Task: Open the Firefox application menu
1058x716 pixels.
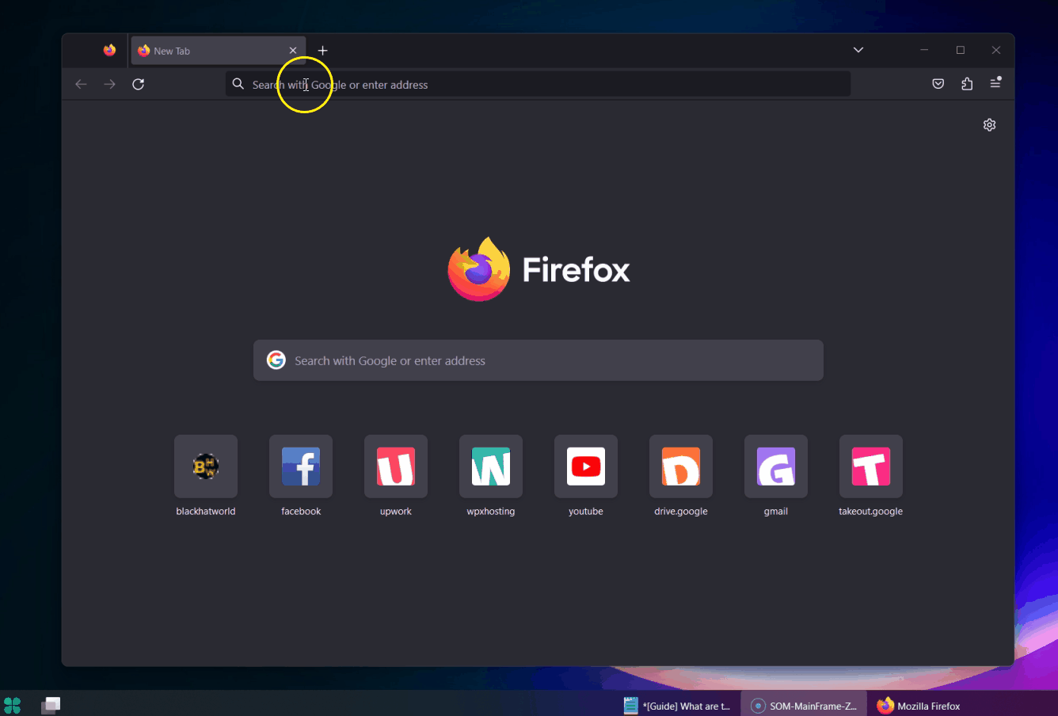Action: [995, 83]
